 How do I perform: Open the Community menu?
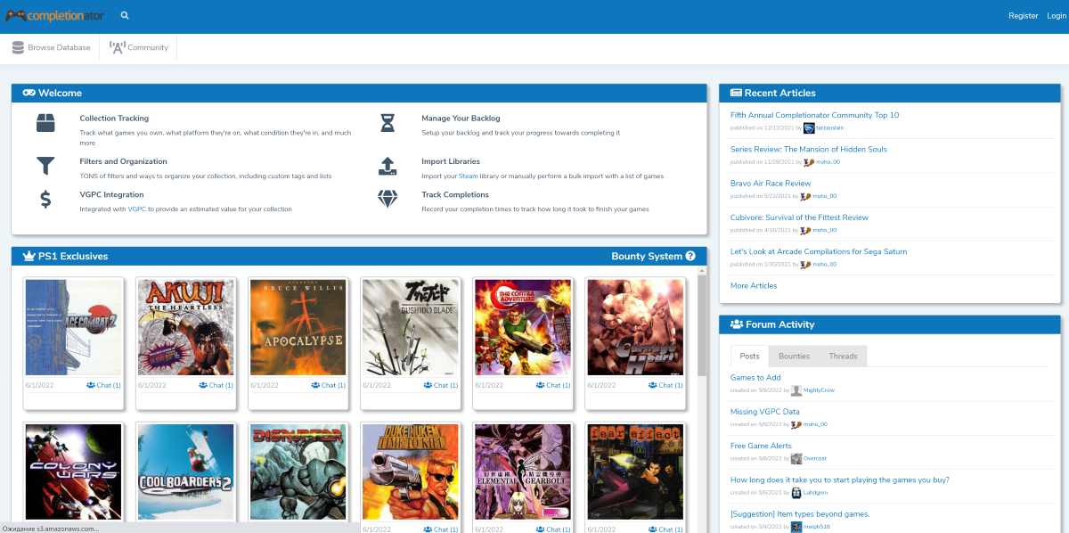coord(138,47)
